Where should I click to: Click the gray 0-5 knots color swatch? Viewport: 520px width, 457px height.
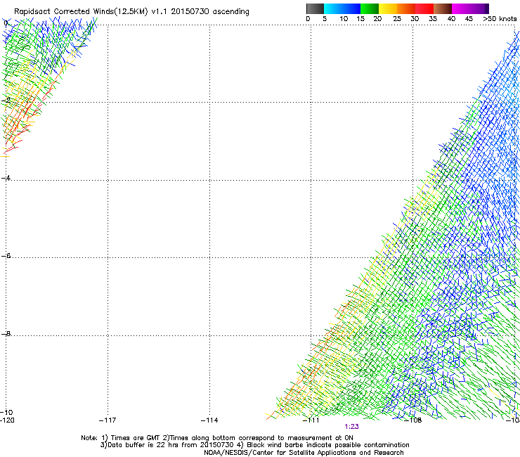click(x=315, y=8)
